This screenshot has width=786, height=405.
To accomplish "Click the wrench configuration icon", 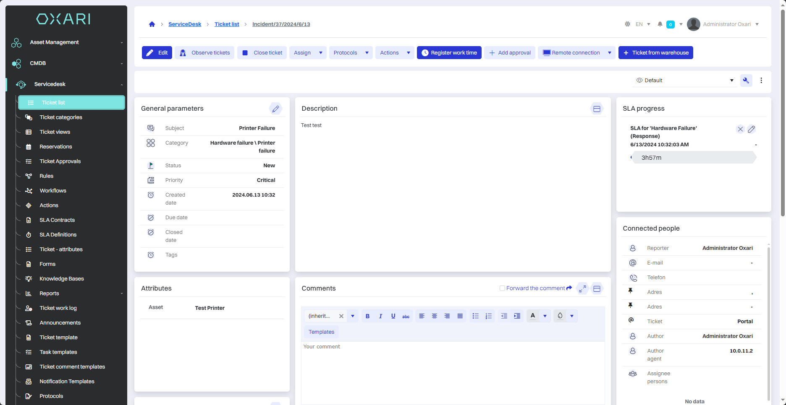I will [746, 80].
